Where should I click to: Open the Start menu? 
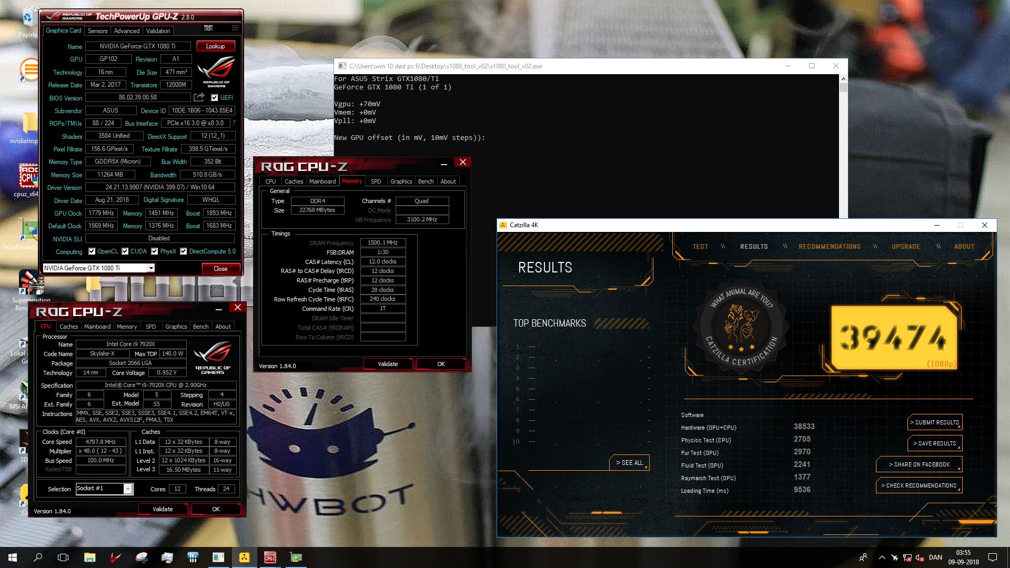pos(13,557)
